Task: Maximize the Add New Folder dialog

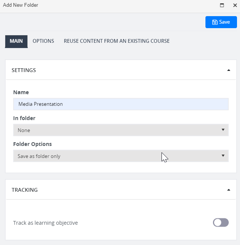Action: (222, 5)
